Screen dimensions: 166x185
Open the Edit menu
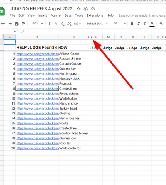pyautogui.click(x=21, y=15)
